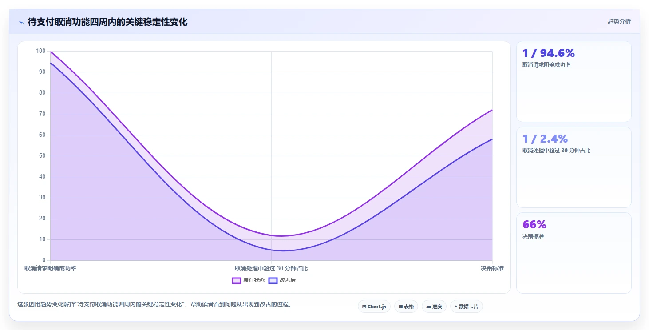This screenshot has width=649, height=330.
Task: Select the 66% stat card value
Action: (x=534, y=224)
